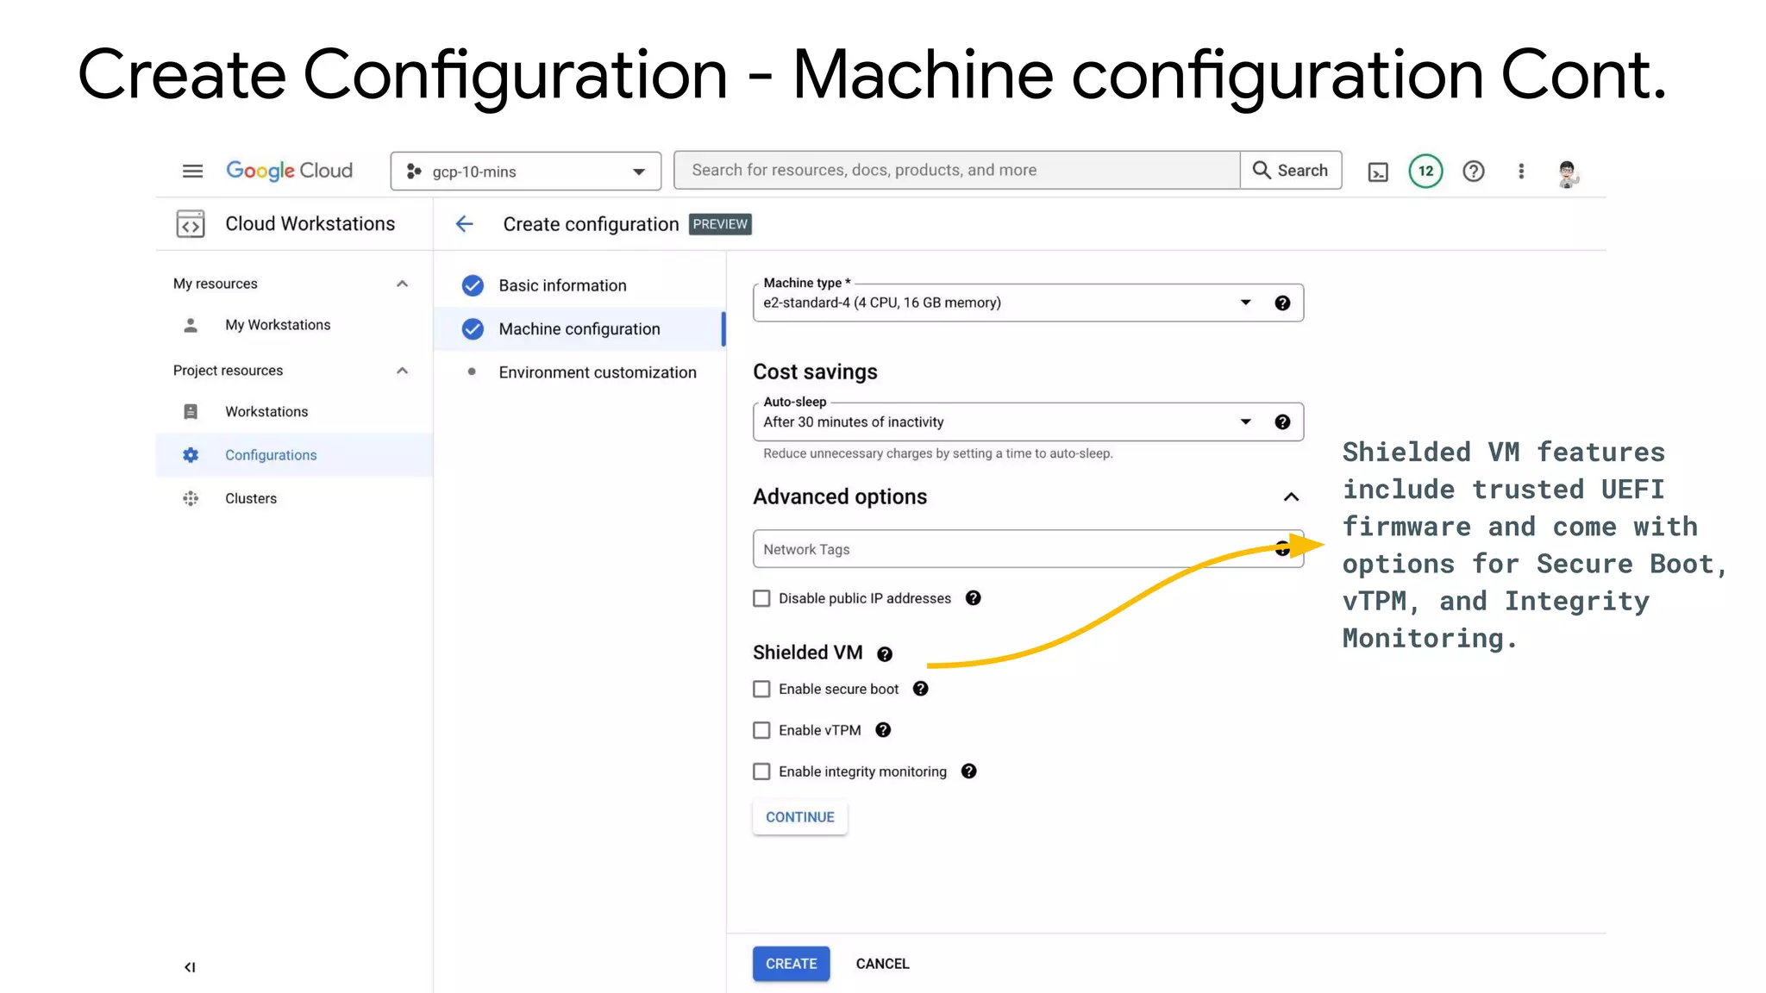
Task: Check Enable vTPM
Action: point(761,730)
